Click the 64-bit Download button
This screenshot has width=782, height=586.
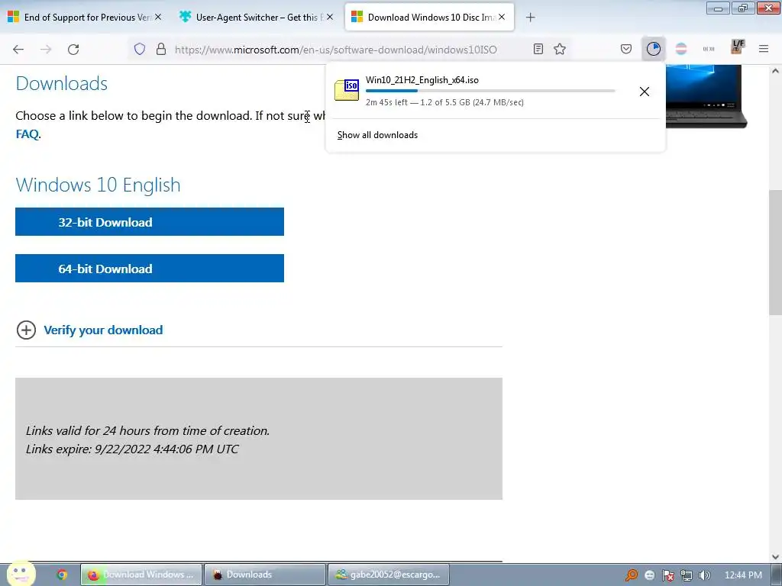click(150, 268)
